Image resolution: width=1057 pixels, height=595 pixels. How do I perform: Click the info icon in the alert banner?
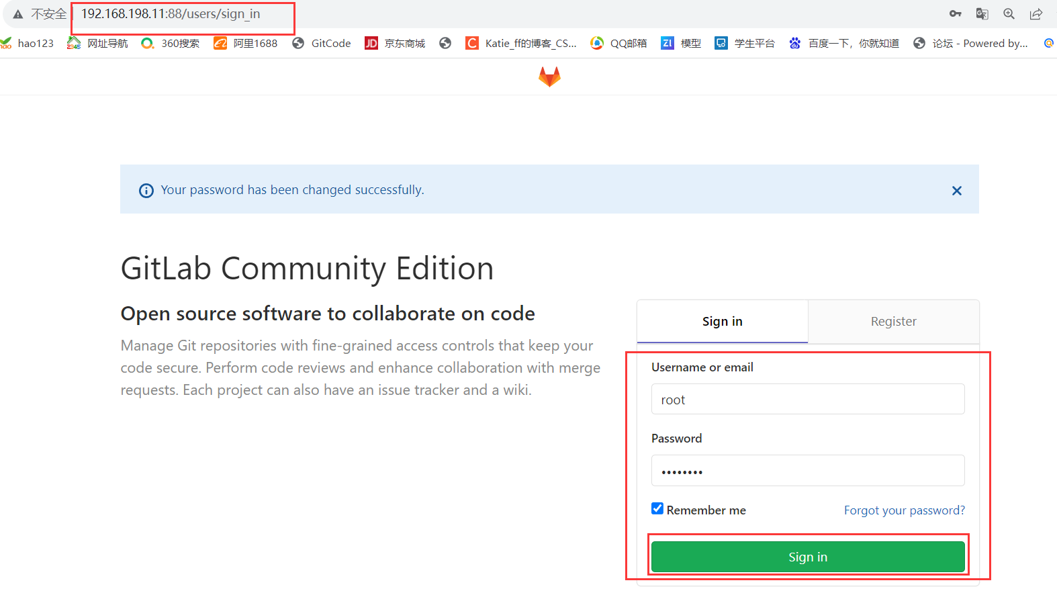click(x=146, y=191)
